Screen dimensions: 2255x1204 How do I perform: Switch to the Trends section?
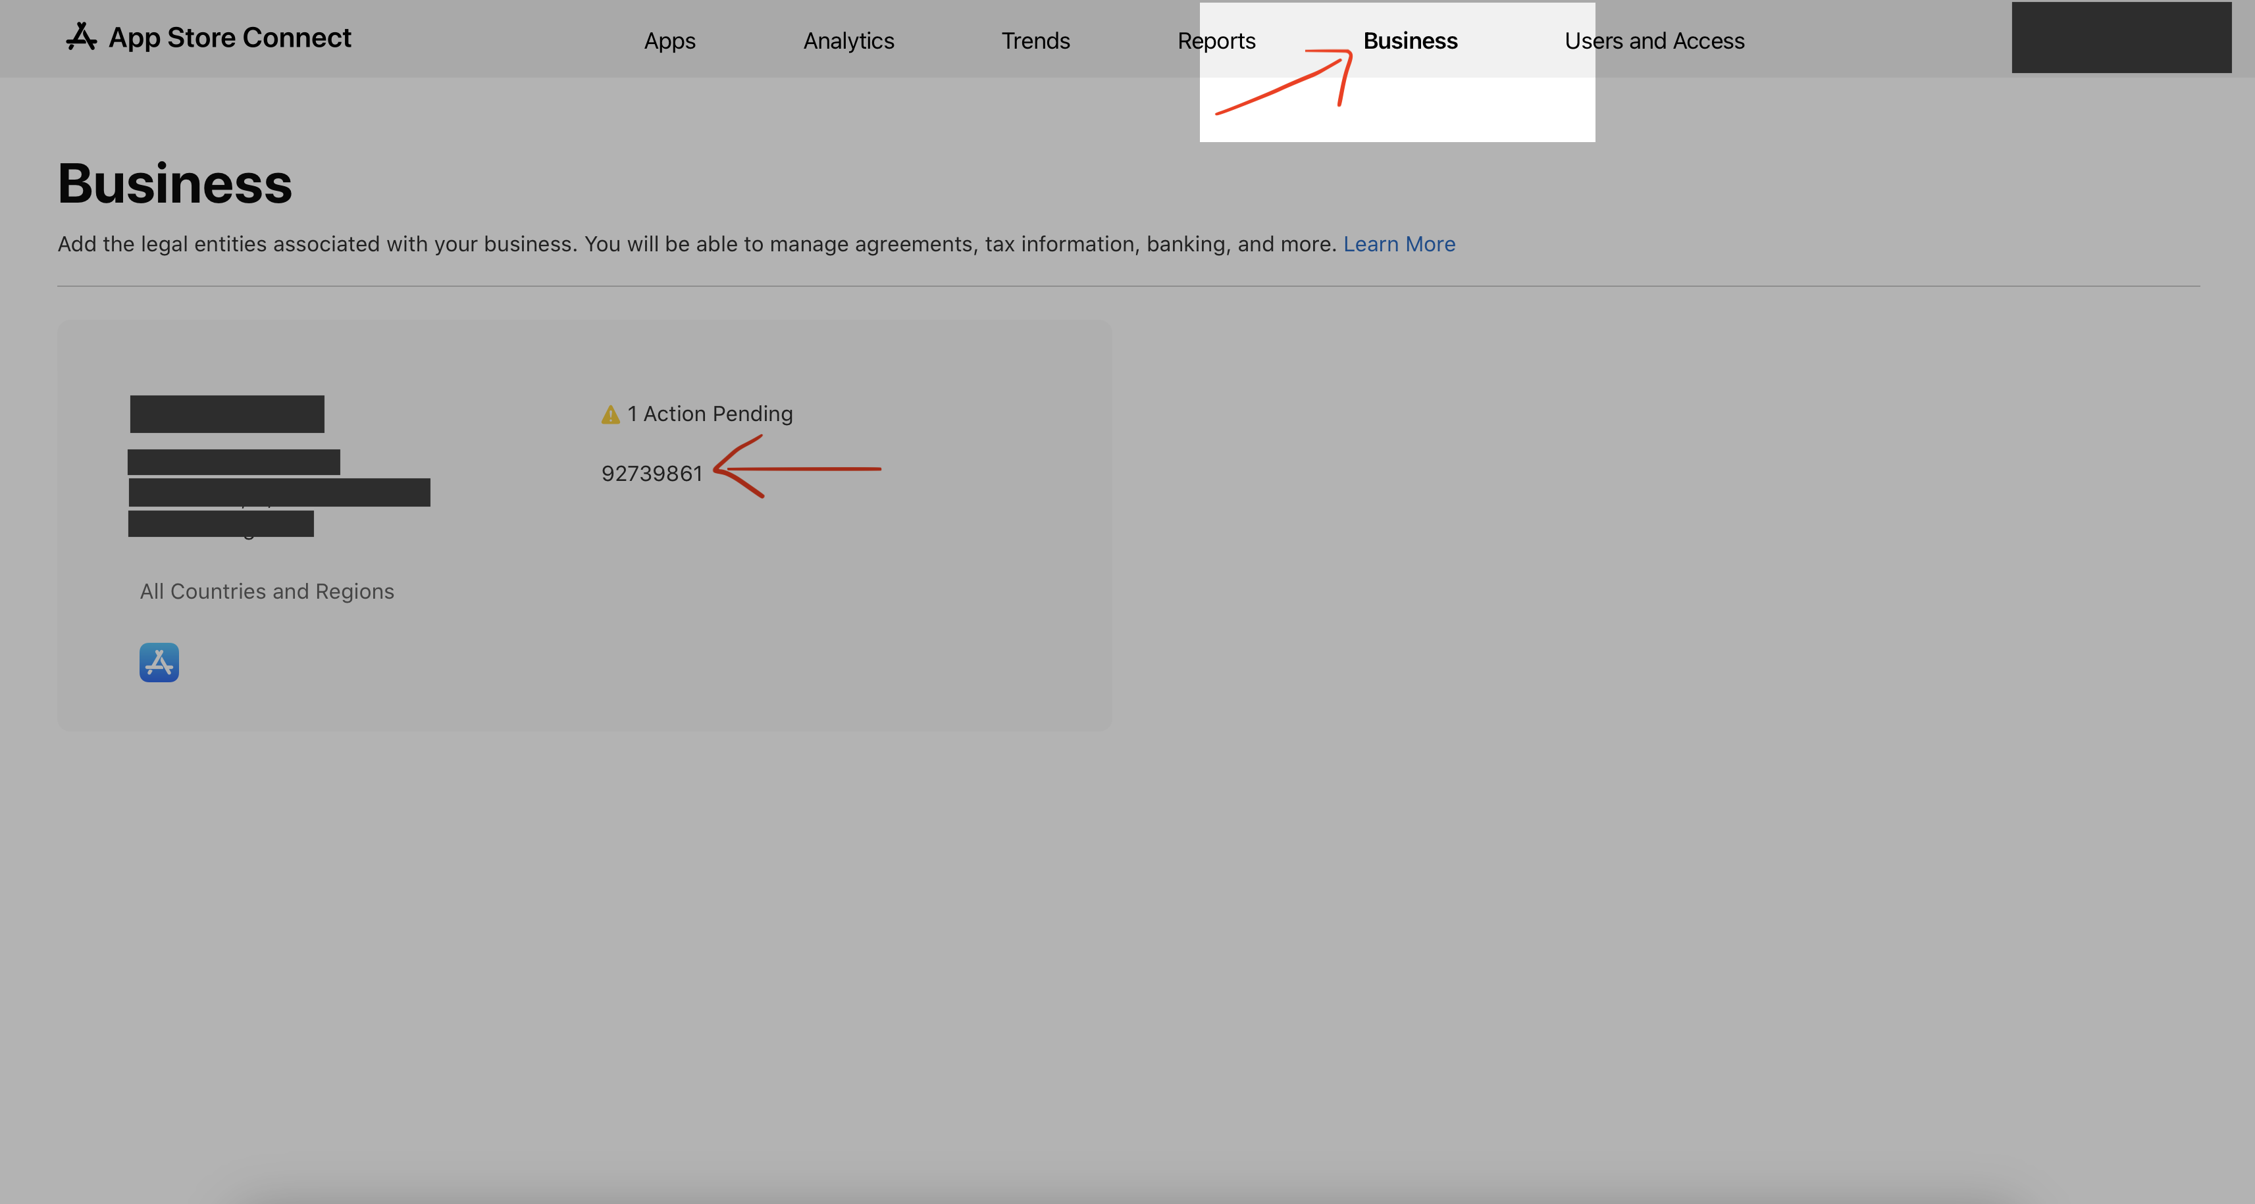pyautogui.click(x=1035, y=41)
